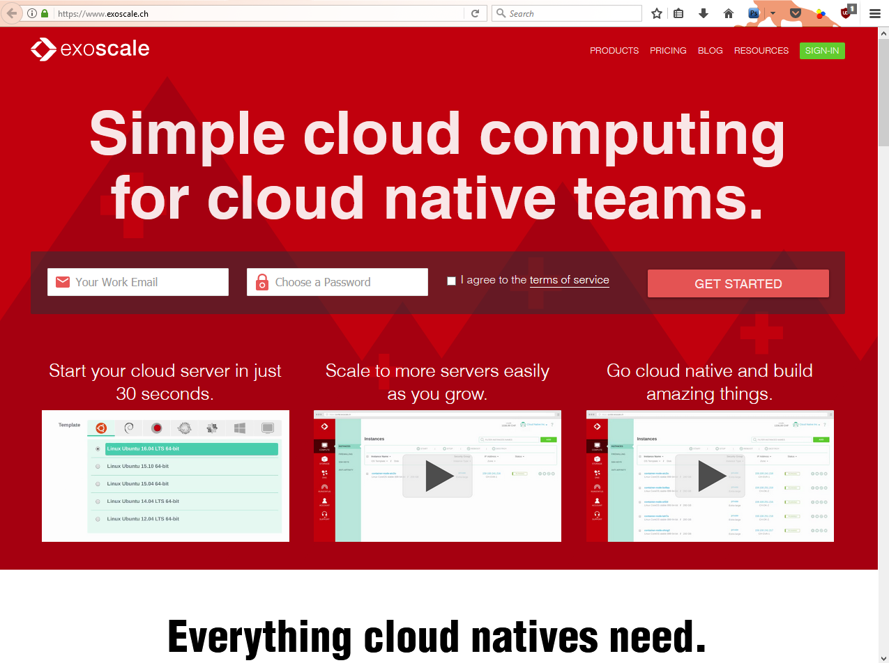Play the 'Scale to more servers' video
Image resolution: width=889 pixels, height=663 pixels.
coord(437,476)
